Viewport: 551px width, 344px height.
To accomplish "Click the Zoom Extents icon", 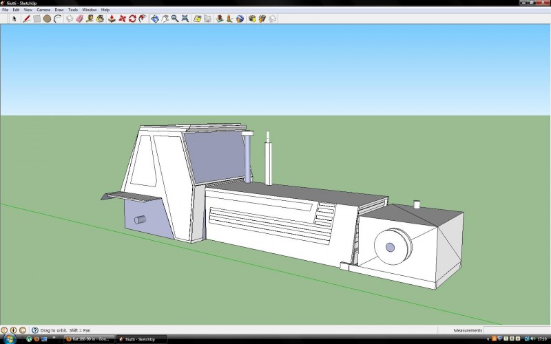I will 185,19.
